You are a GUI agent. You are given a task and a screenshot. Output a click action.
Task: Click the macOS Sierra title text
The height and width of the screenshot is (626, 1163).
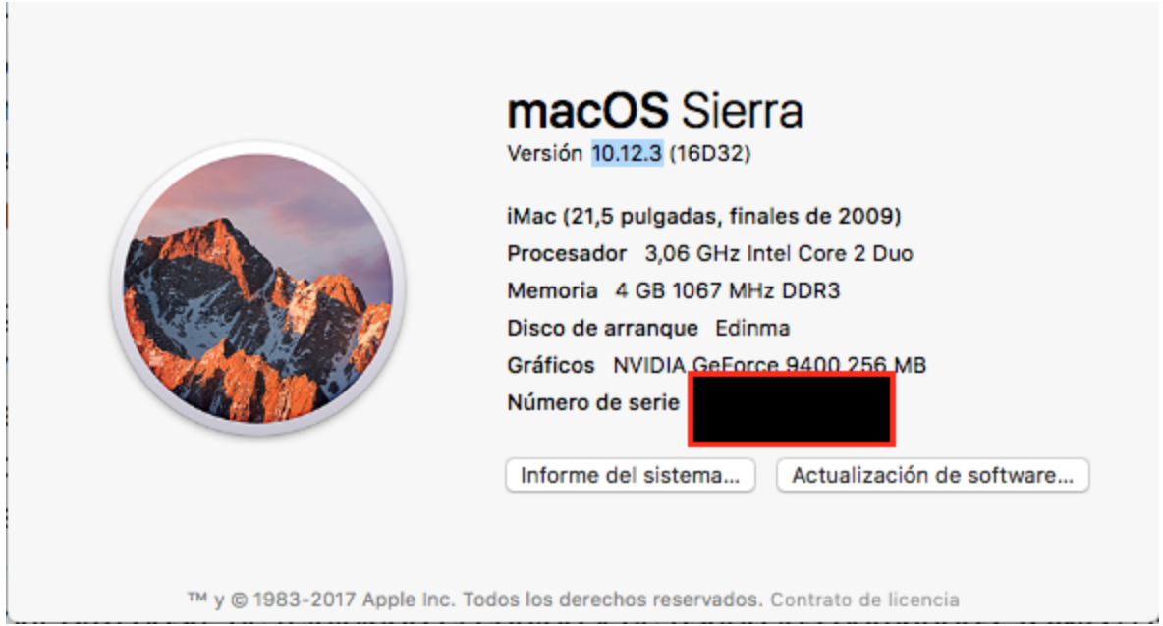tap(654, 111)
